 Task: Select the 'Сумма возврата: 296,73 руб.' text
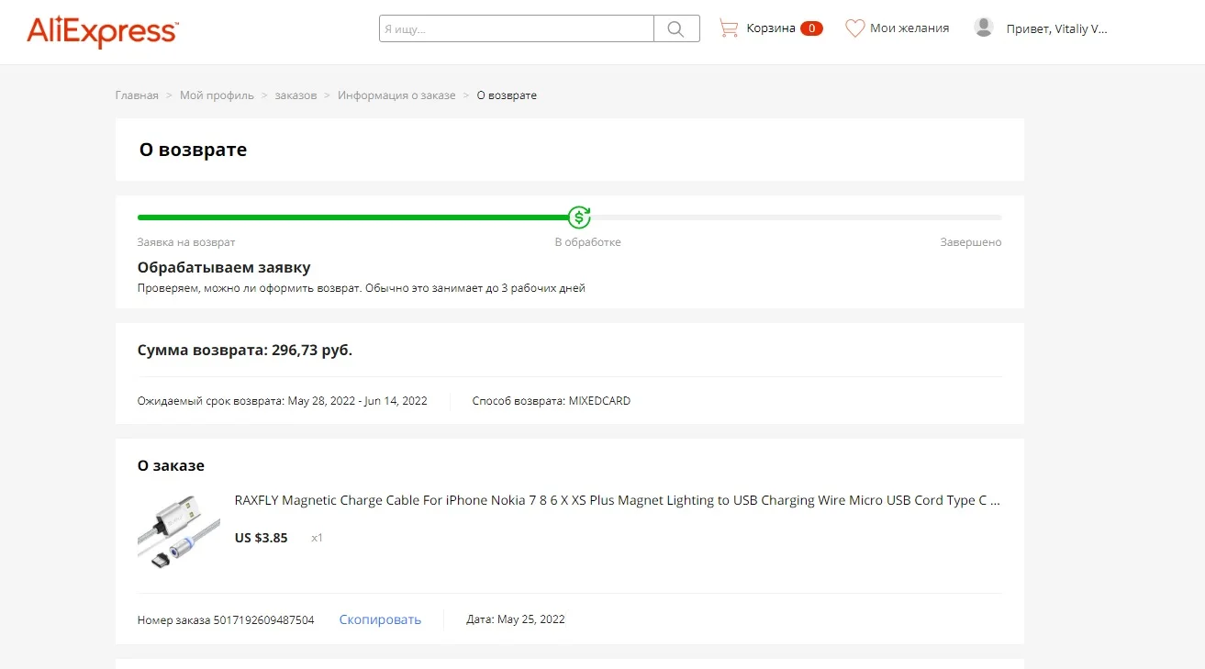tap(245, 350)
